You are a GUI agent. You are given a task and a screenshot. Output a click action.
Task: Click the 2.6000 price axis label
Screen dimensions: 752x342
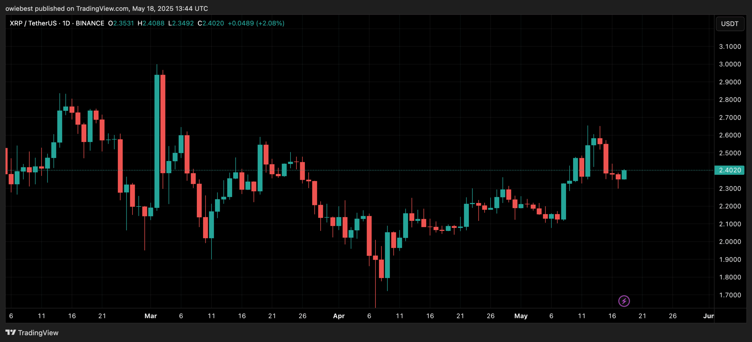coord(730,135)
